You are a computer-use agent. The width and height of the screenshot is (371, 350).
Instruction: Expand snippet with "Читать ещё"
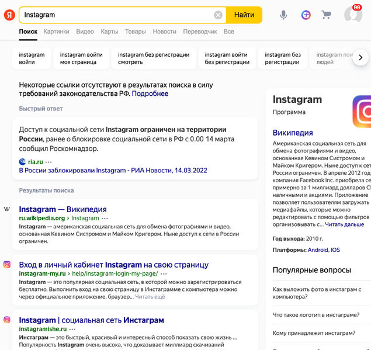click(150, 297)
